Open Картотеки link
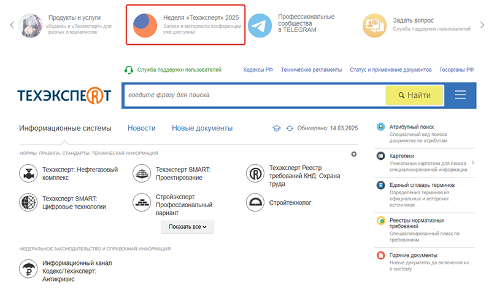The image size is (497, 292). pyautogui.click(x=402, y=156)
